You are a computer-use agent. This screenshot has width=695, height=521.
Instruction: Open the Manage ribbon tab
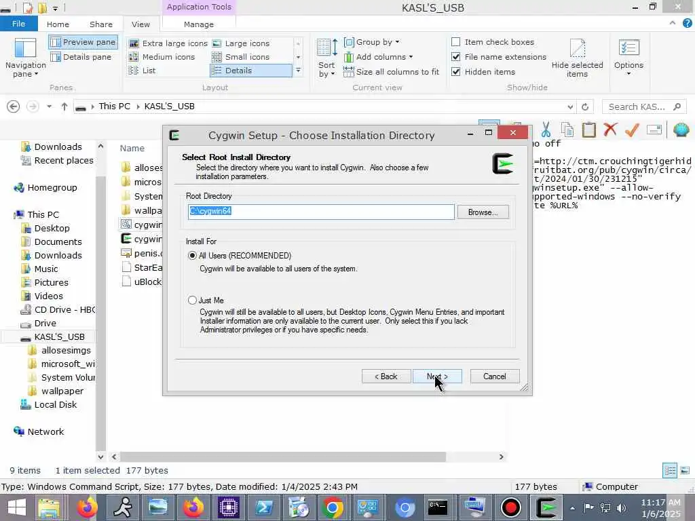(x=199, y=24)
